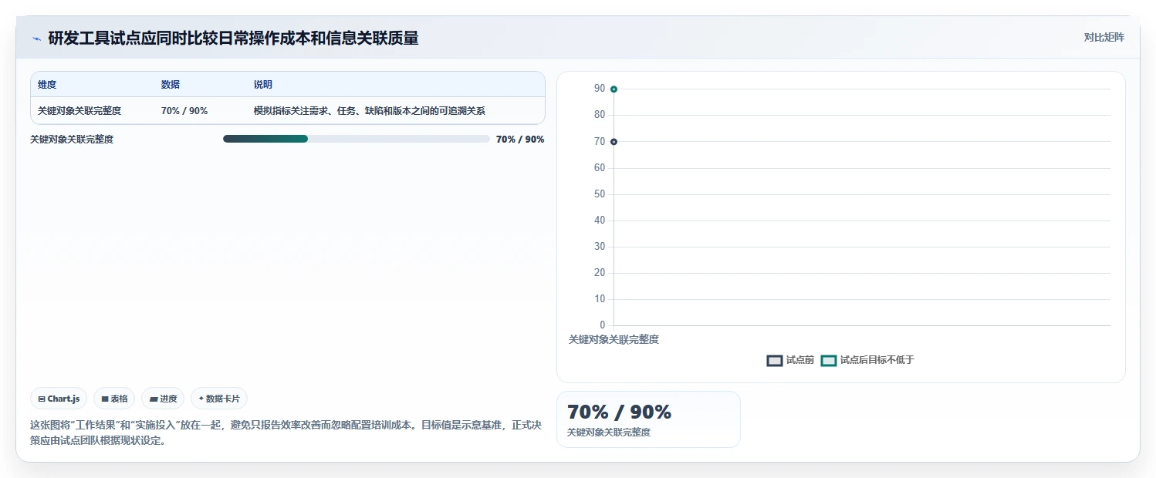This screenshot has height=478, width=1156.
Task: Click the footnote paragraph starting 这张图将
Action: pyautogui.click(x=286, y=433)
